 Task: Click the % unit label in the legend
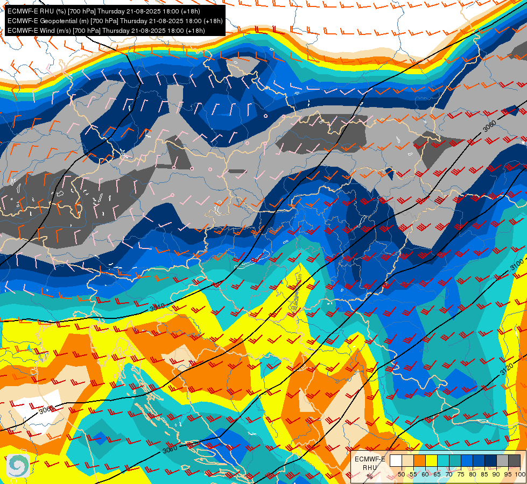[x=370, y=476]
